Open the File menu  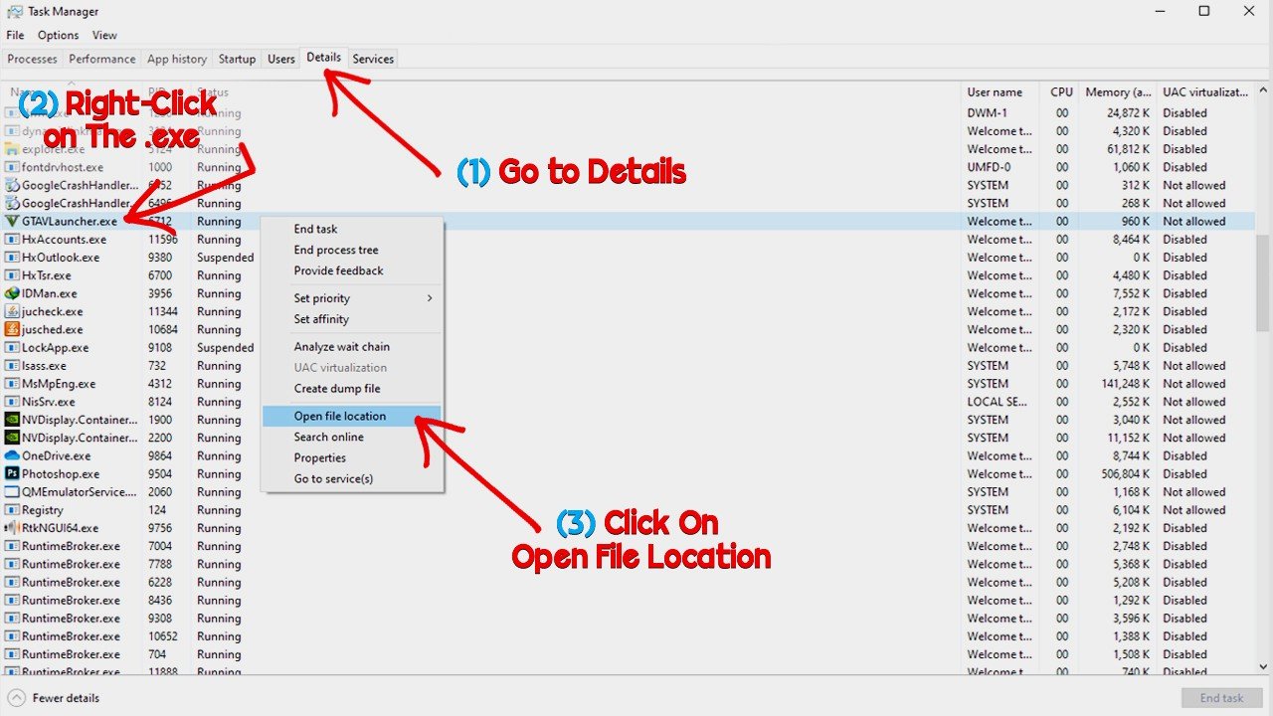pos(15,36)
